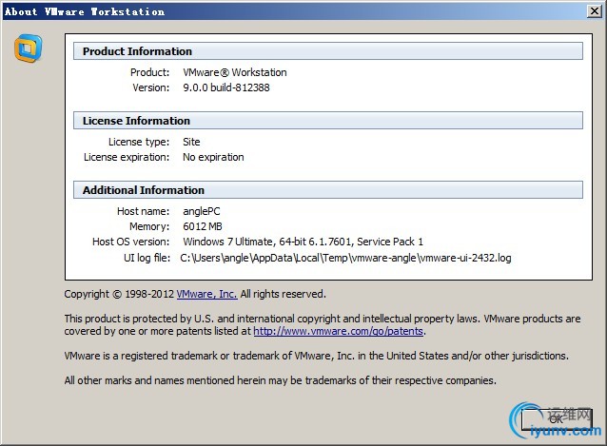
Task: Click the Additional Information header
Action: coord(328,190)
